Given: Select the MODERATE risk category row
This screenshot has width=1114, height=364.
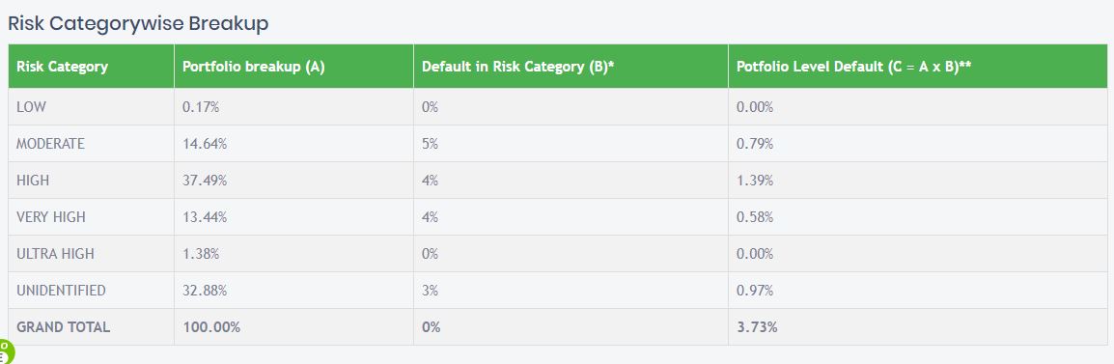Looking at the screenshot, I should click(x=558, y=144).
